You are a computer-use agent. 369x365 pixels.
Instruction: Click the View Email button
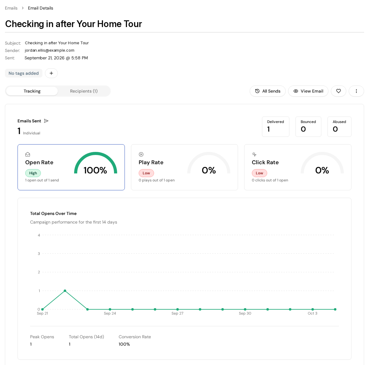coord(308,91)
